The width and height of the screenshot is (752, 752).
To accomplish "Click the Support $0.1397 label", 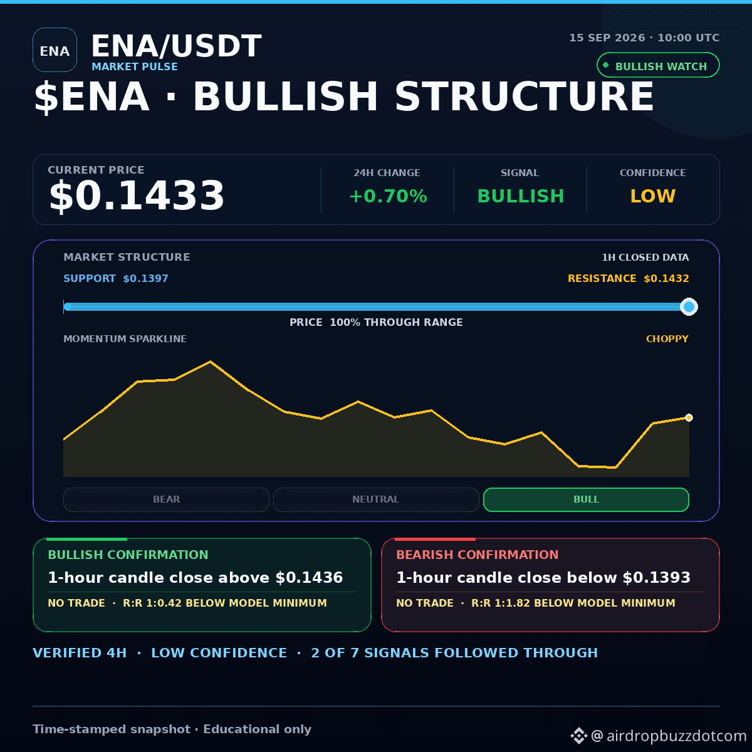I will [116, 278].
